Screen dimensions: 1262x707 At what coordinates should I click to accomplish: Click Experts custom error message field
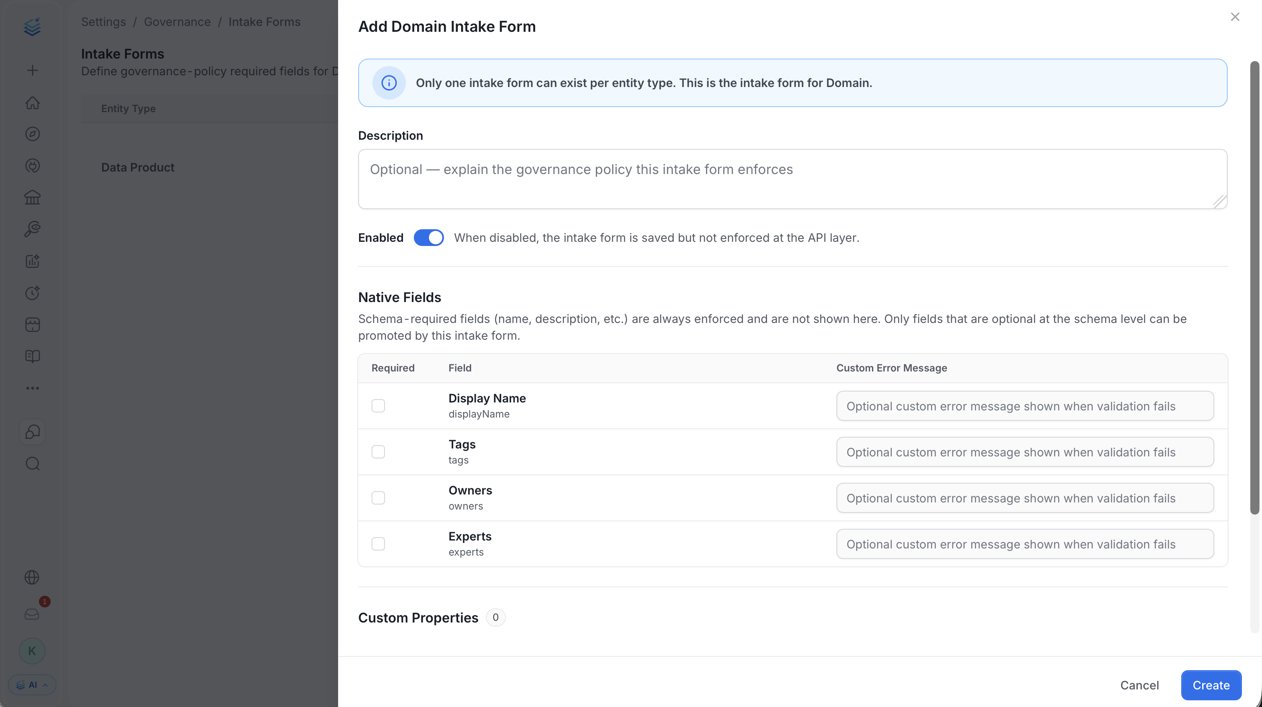1025,544
